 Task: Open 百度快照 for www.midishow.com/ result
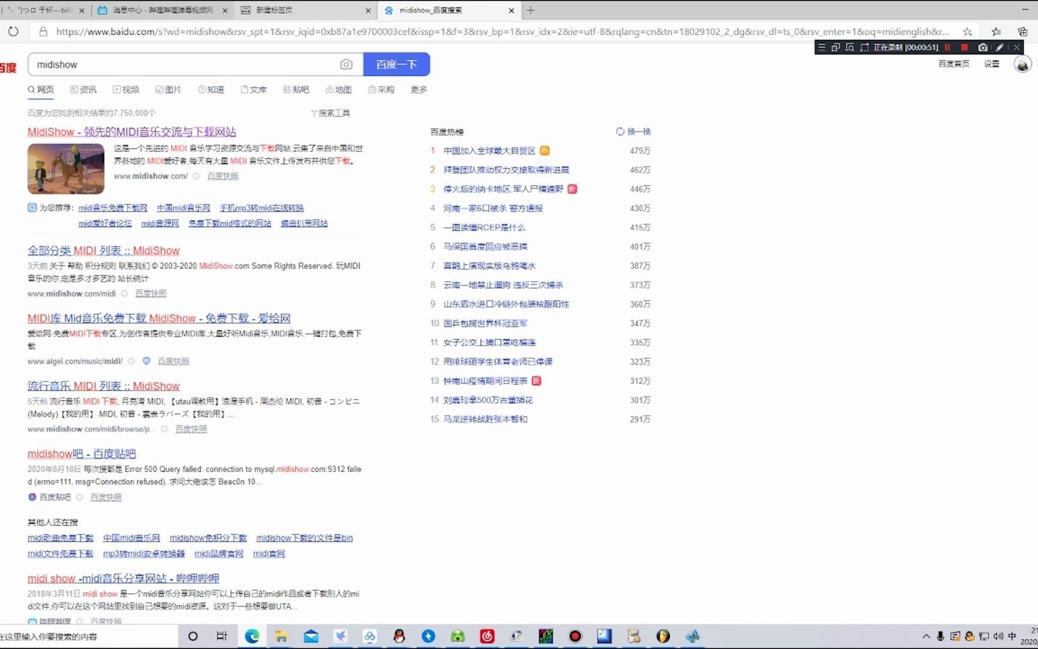click(223, 176)
